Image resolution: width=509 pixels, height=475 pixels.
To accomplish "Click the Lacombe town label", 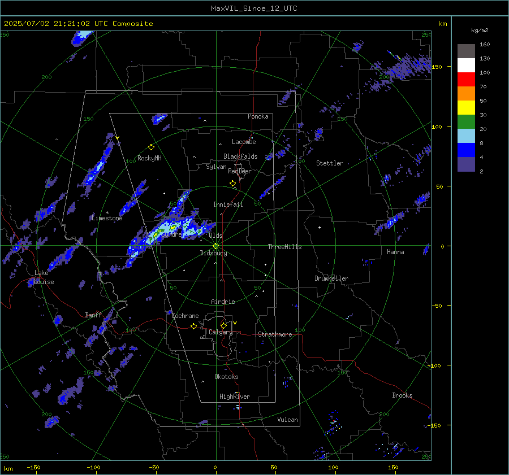I will (x=244, y=142).
